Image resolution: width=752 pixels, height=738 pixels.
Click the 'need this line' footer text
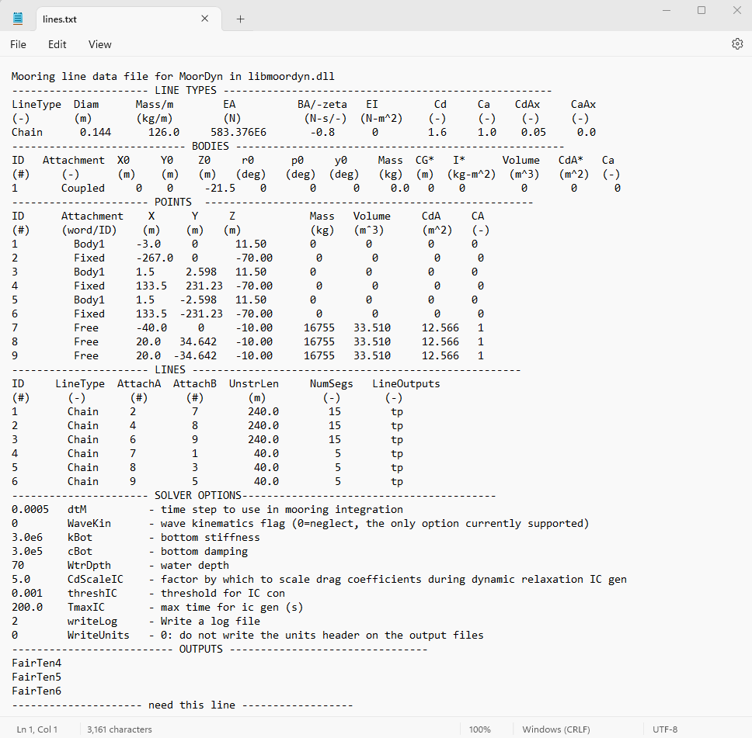[192, 705]
